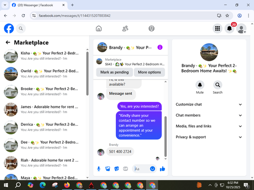The image size is (254, 190).
Task: Click the voice clip microphone icon
Action: [99, 169]
